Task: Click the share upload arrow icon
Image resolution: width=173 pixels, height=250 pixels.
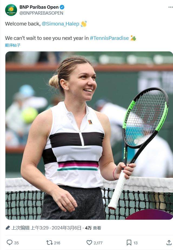Action: pyautogui.click(x=169, y=242)
